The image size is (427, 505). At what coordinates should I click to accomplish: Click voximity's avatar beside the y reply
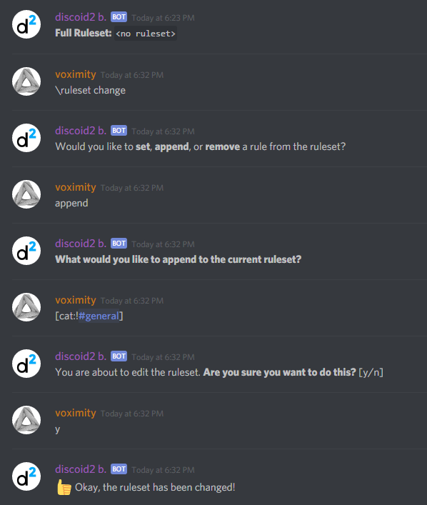[x=26, y=420]
